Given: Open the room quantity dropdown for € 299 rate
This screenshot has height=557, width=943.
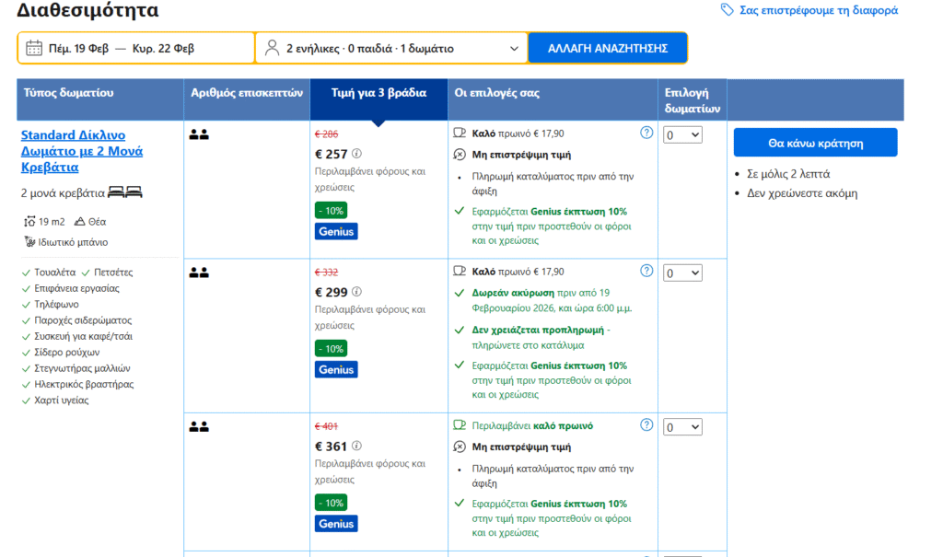Looking at the screenshot, I should point(682,273).
